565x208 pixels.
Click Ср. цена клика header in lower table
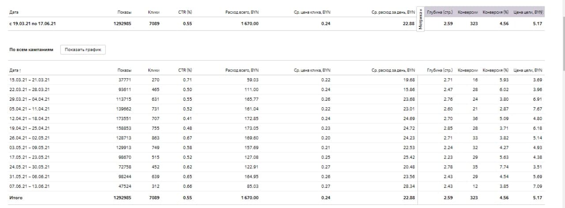[x=312, y=70]
